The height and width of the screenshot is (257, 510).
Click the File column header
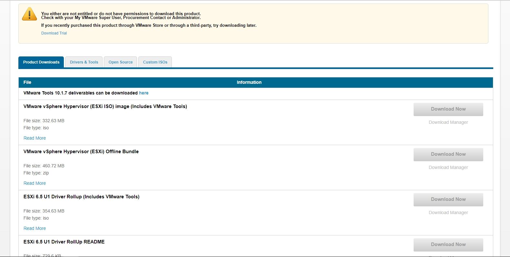point(27,82)
